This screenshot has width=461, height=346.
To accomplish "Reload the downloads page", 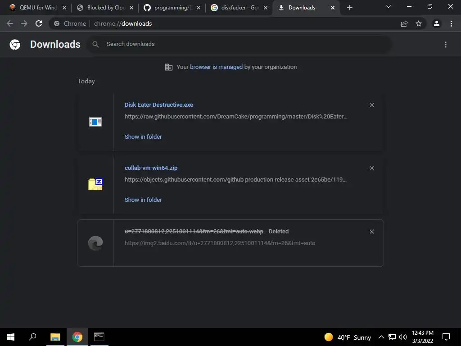I will tap(39, 23).
